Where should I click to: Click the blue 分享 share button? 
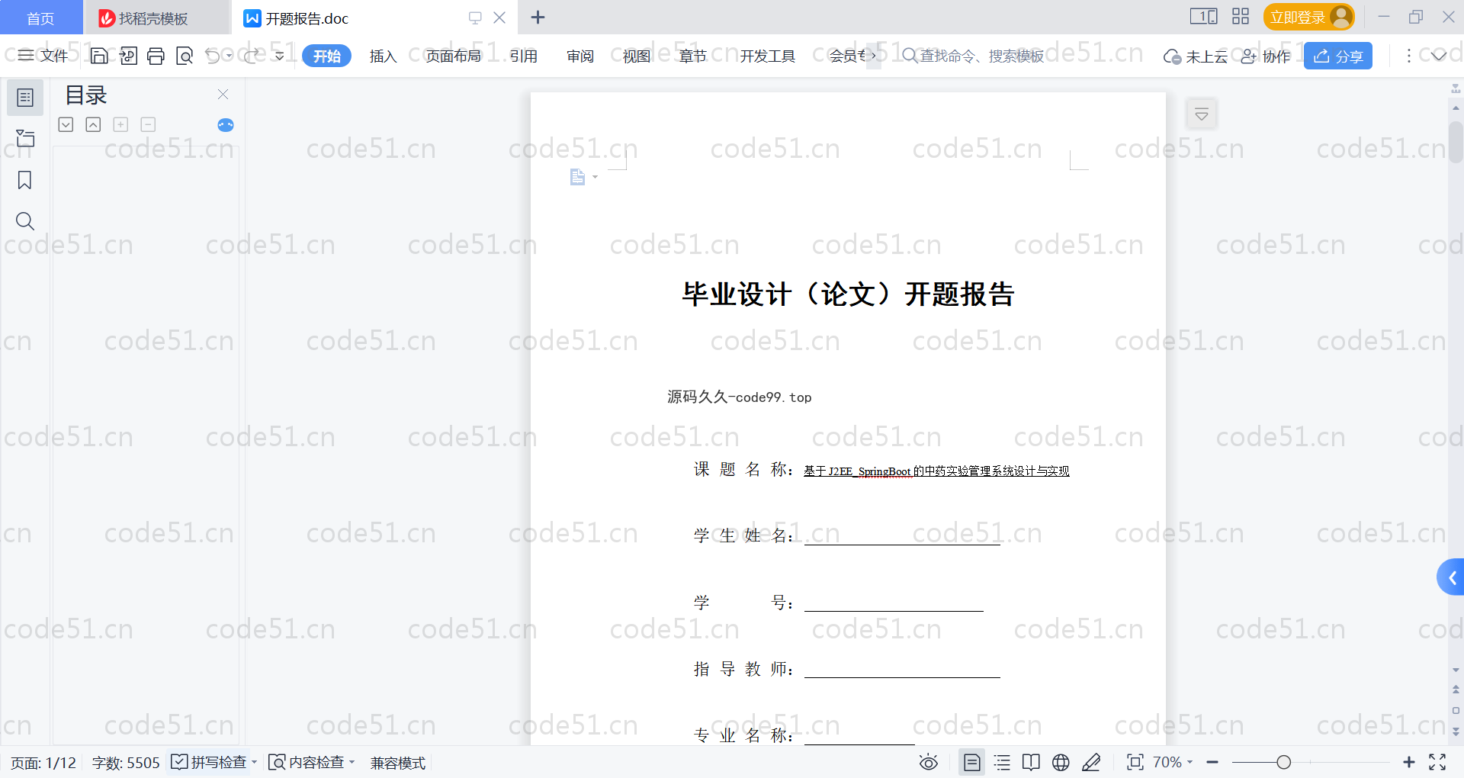point(1338,56)
